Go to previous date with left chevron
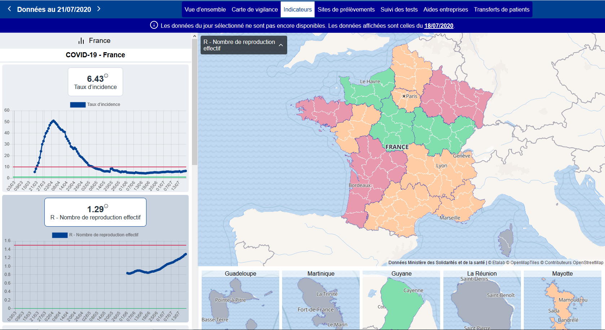The width and height of the screenshot is (605, 330). 9,9
